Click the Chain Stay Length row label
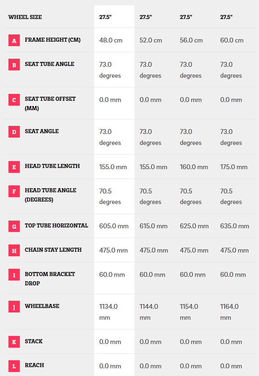The height and width of the screenshot is (376, 259). [x=53, y=250]
